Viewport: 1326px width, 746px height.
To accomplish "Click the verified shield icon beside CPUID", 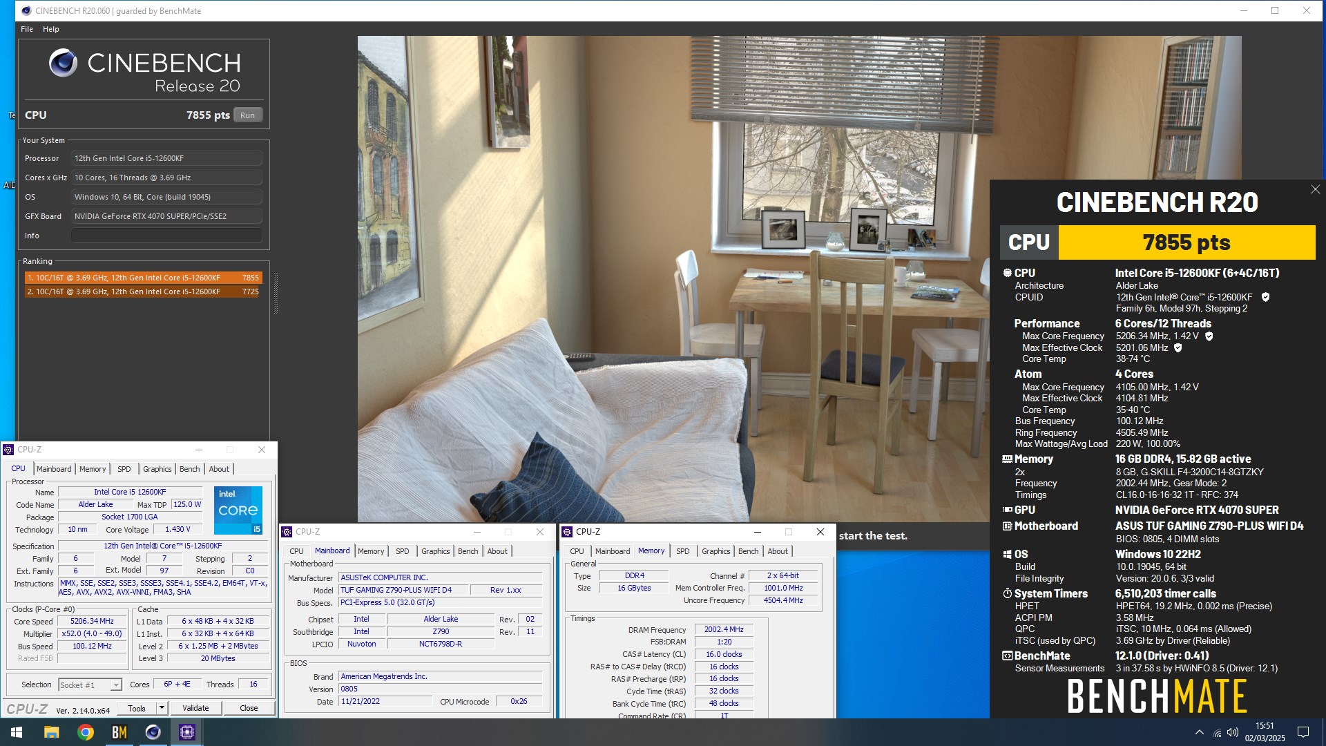I will tap(1265, 297).
